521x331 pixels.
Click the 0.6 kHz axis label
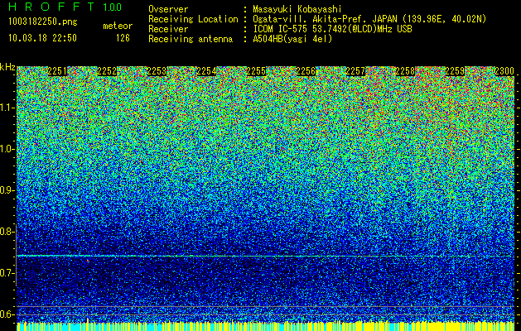(x=7, y=314)
